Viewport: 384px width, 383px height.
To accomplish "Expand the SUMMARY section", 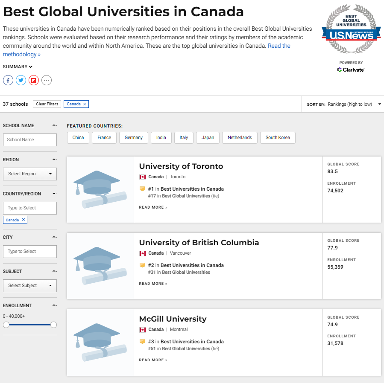I will point(18,67).
